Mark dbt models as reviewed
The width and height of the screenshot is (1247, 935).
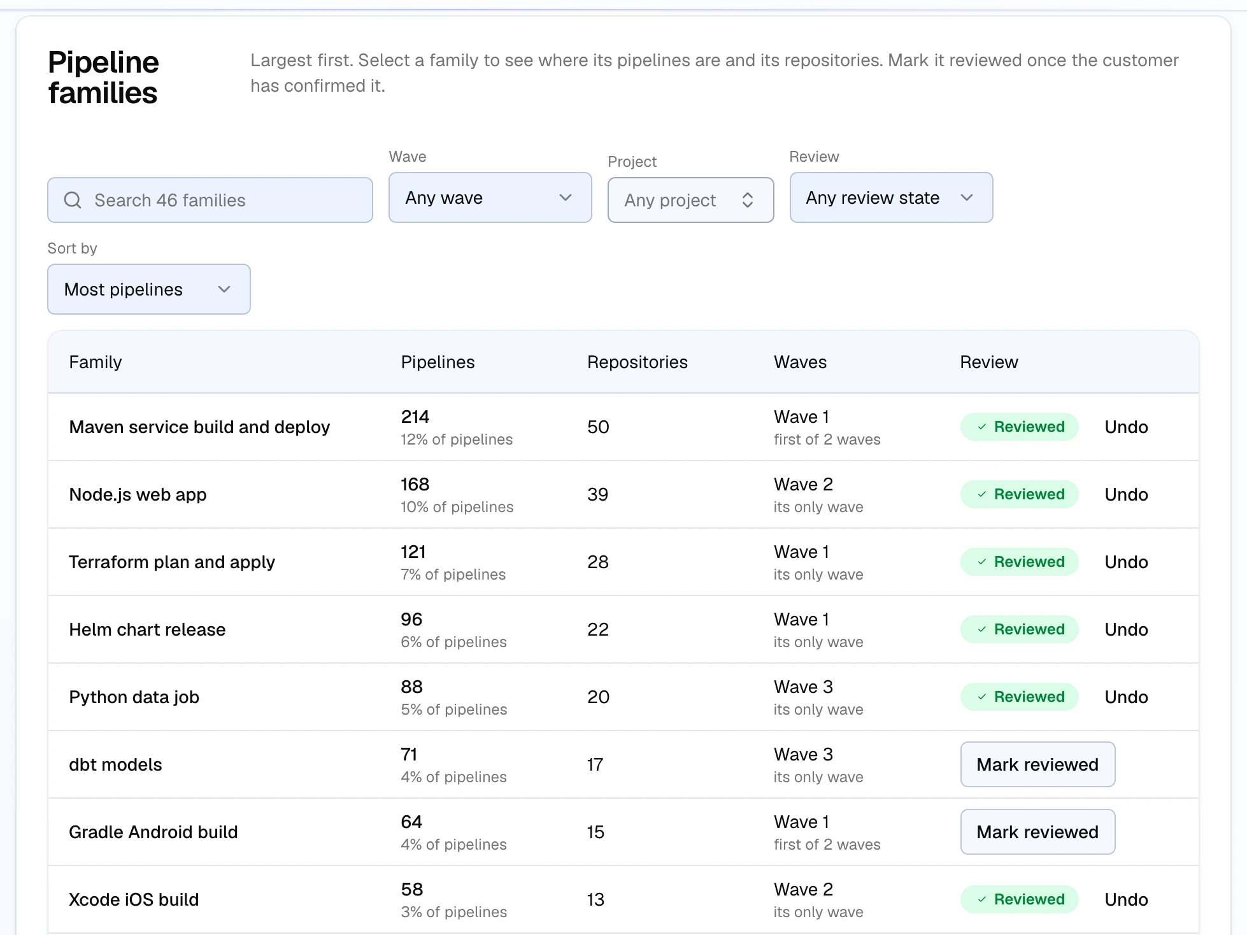point(1038,764)
